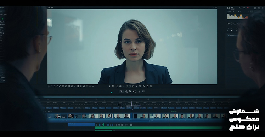Expand the blue audio clip's disclosure arrow
Screen dimensions: 265x137
pos(69,124)
